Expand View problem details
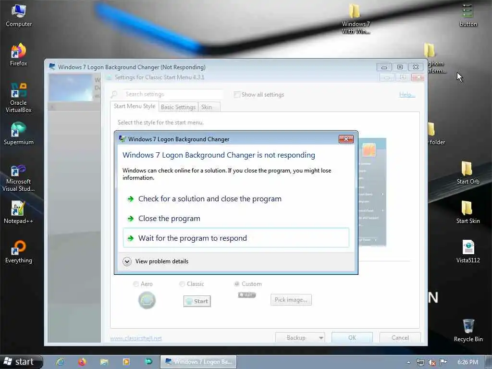 [156, 261]
